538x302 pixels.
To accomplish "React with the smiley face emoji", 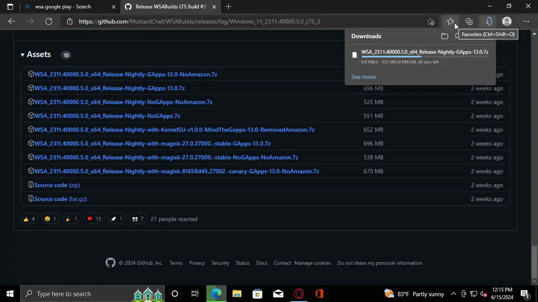I will [x=50, y=219].
